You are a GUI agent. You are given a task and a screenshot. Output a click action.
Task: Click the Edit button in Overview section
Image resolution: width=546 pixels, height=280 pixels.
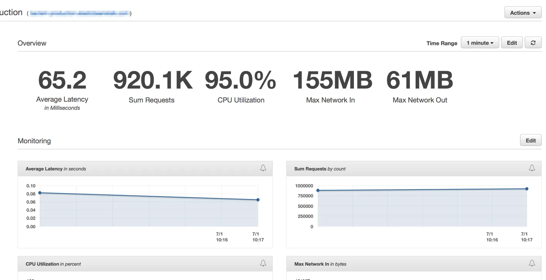pyautogui.click(x=512, y=43)
